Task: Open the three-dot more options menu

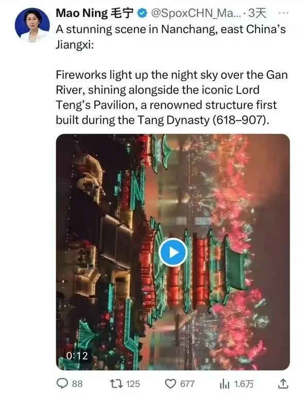Action: [x=283, y=13]
